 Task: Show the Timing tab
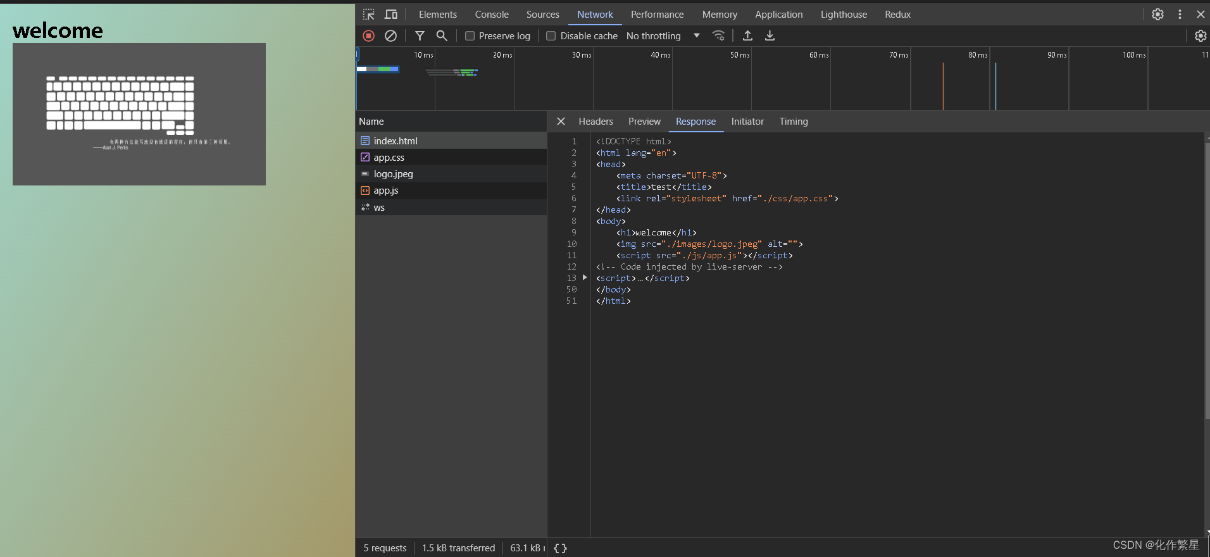coord(794,121)
